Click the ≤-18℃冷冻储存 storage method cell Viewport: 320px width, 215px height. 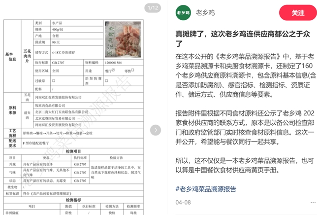click(x=77, y=52)
